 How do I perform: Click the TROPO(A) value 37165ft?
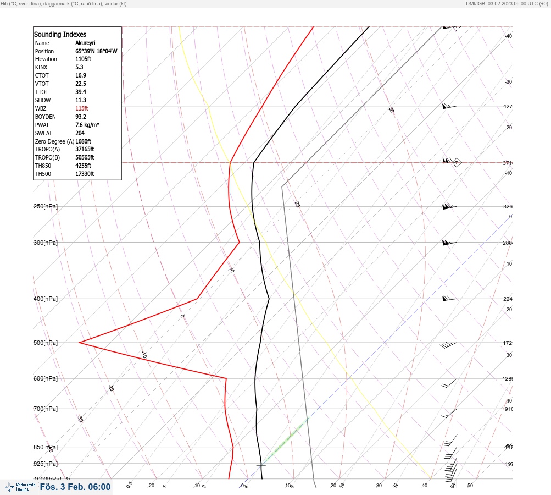click(85, 149)
